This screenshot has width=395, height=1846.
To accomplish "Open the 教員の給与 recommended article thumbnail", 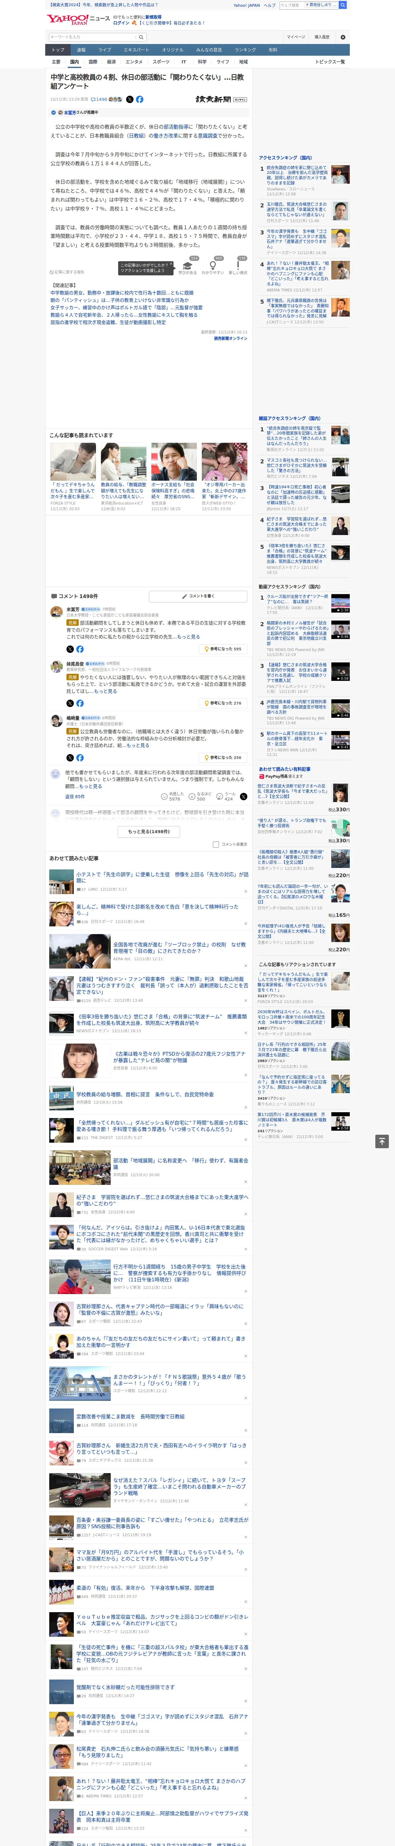I will pyautogui.click(x=123, y=461).
